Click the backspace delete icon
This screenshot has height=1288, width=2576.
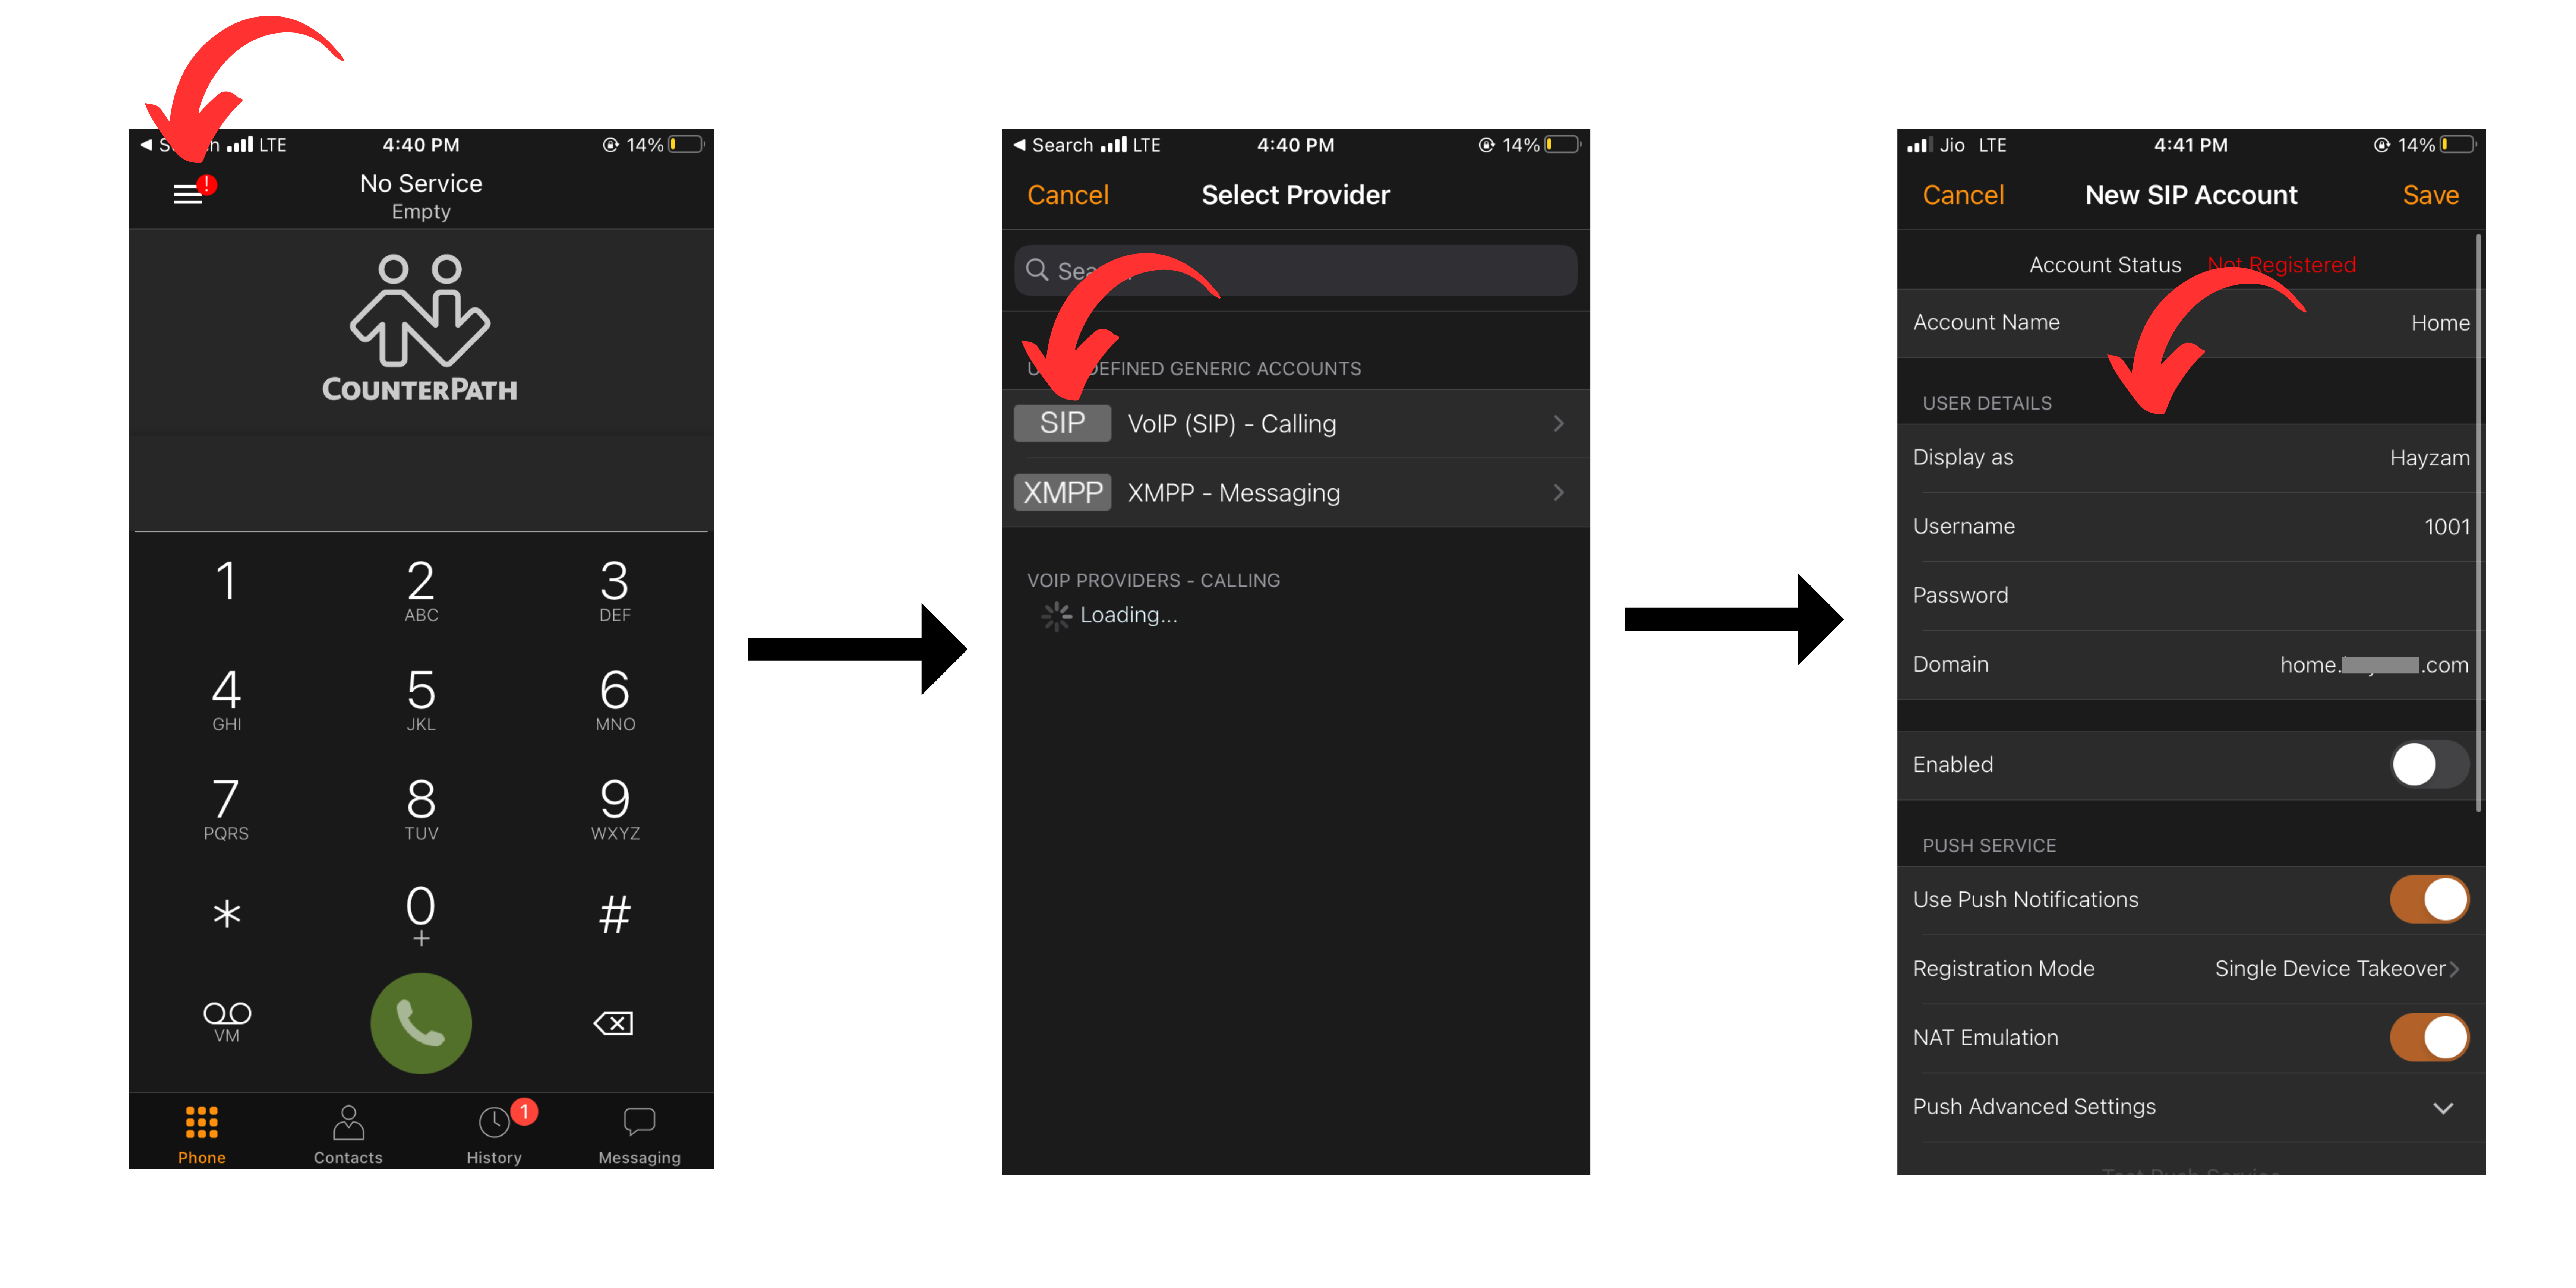tap(616, 1022)
